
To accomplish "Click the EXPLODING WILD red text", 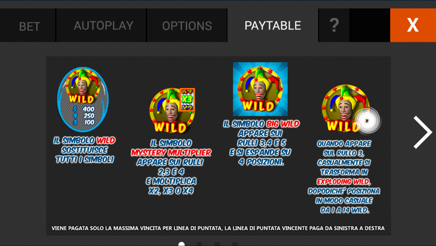I will (344, 181).
